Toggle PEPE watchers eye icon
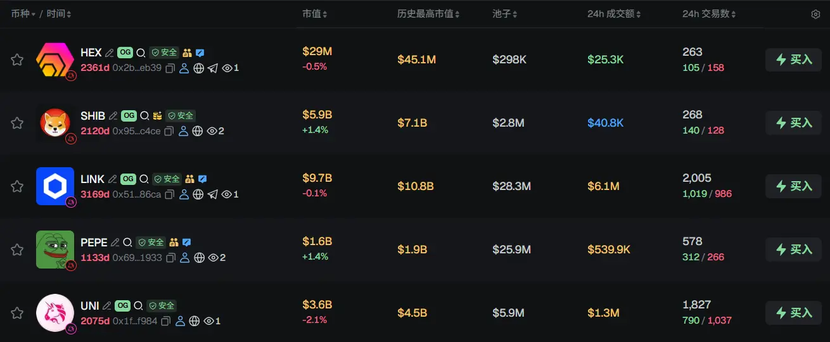This screenshot has width=830, height=342. 213,258
